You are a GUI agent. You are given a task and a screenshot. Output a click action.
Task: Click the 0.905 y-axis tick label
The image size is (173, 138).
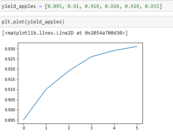point(10,100)
